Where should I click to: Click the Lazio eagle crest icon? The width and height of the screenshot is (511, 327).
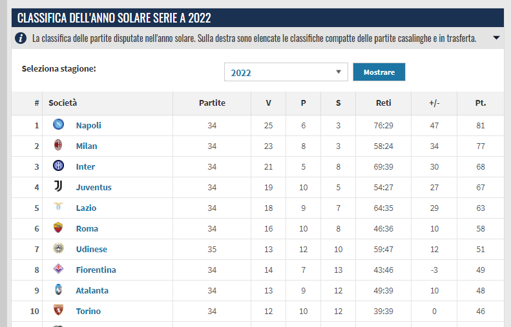pyautogui.click(x=58, y=206)
